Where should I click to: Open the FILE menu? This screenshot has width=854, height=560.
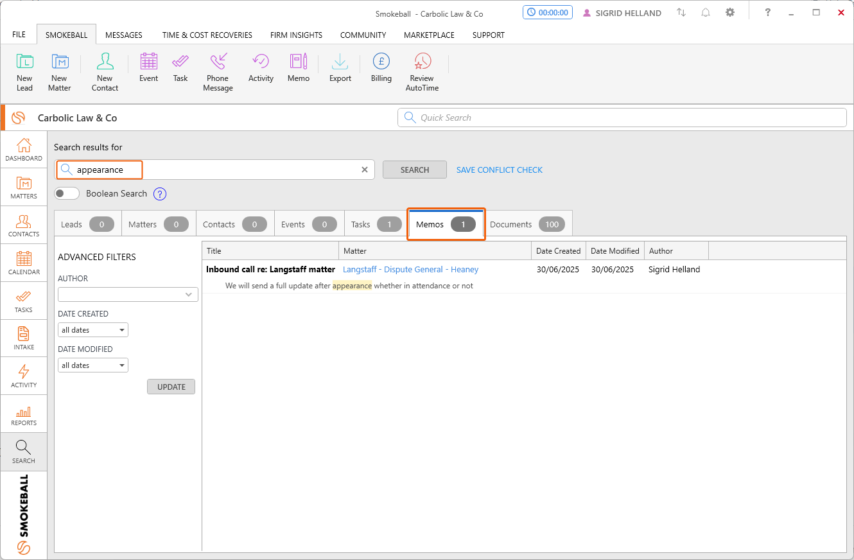[x=19, y=35]
